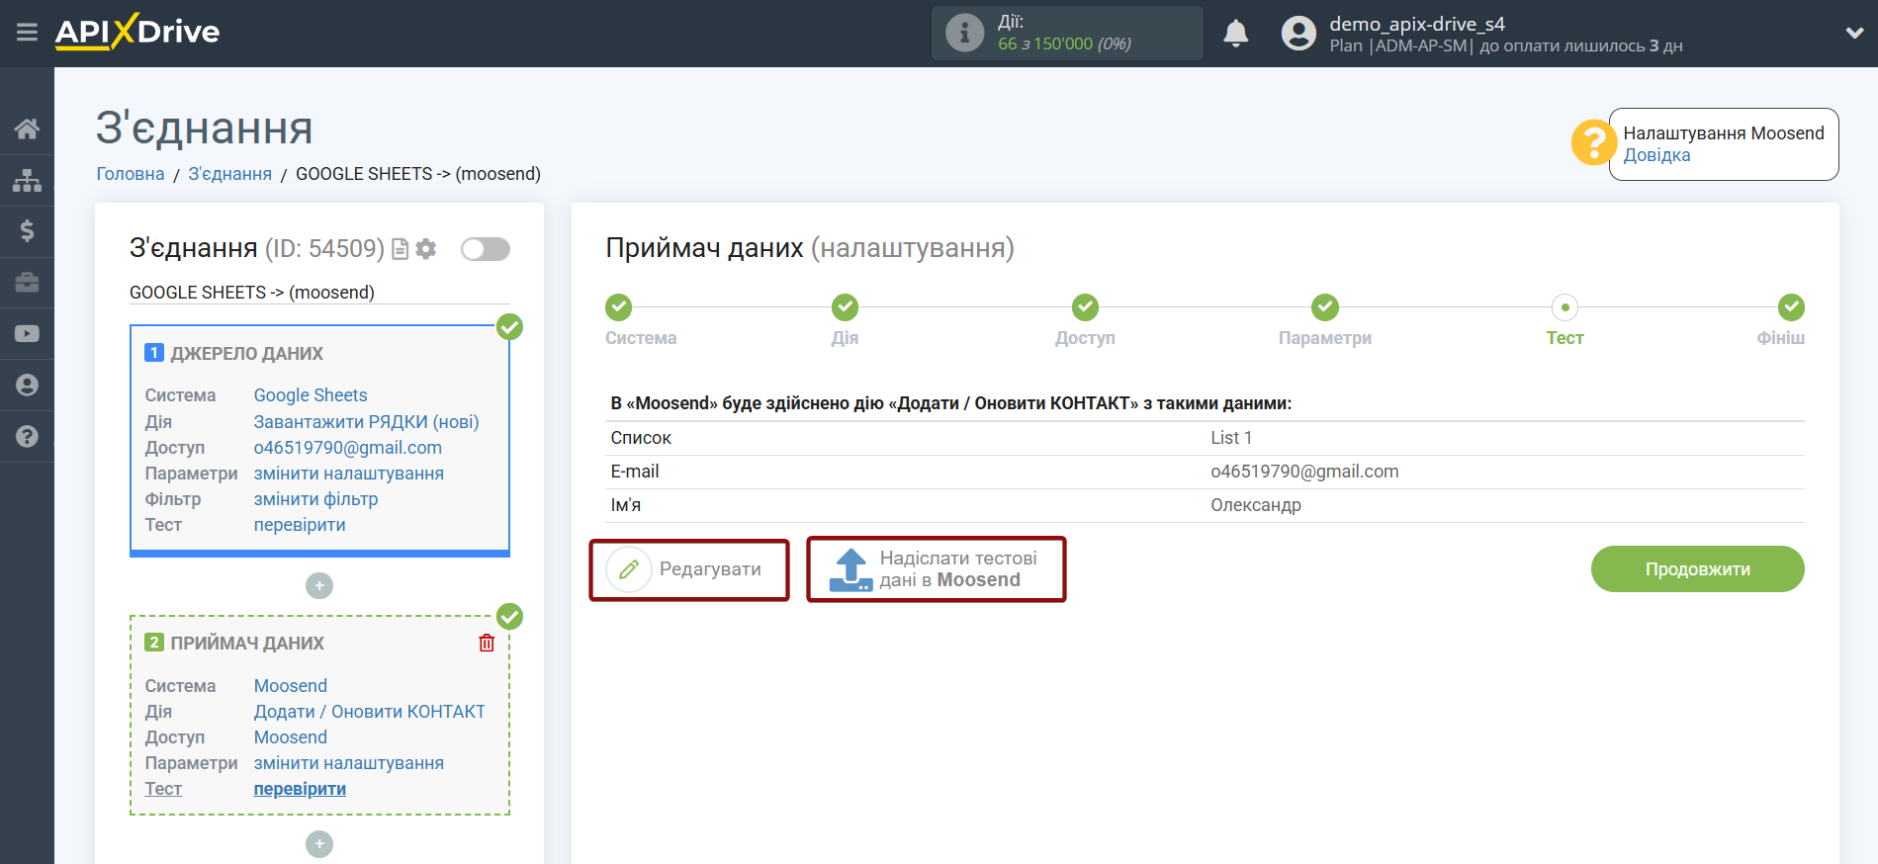Open the help question icon in sidebar
1878x864 pixels.
(27, 436)
